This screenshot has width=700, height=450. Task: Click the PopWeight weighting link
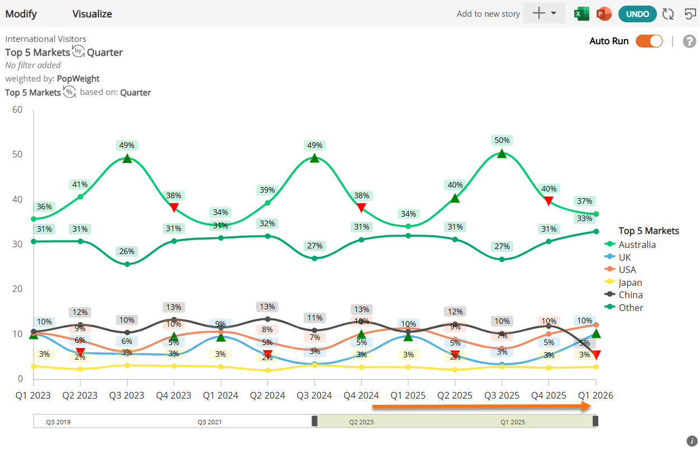pos(78,79)
